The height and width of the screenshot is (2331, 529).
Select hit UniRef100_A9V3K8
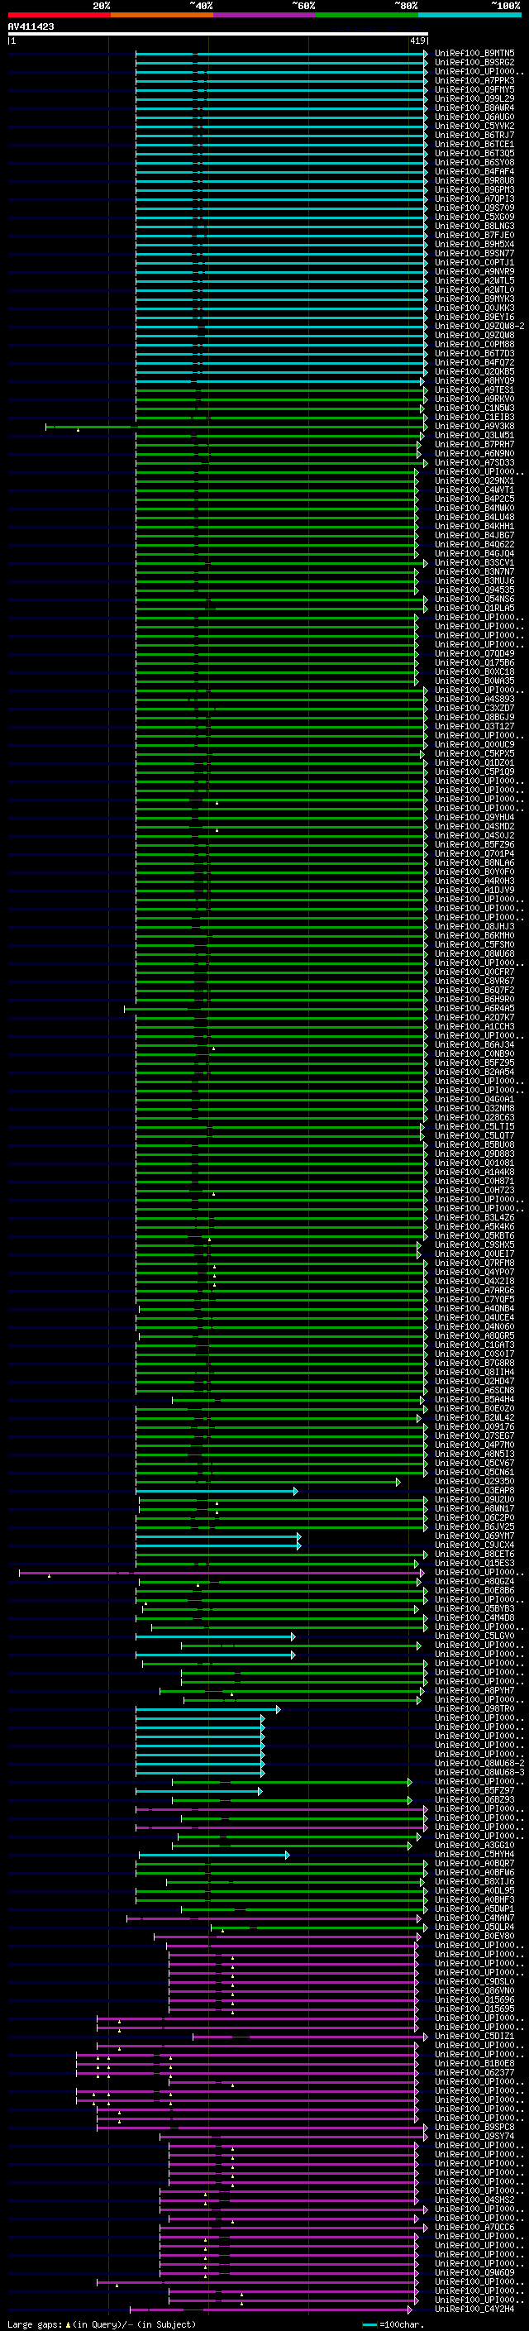pyautogui.click(x=474, y=426)
